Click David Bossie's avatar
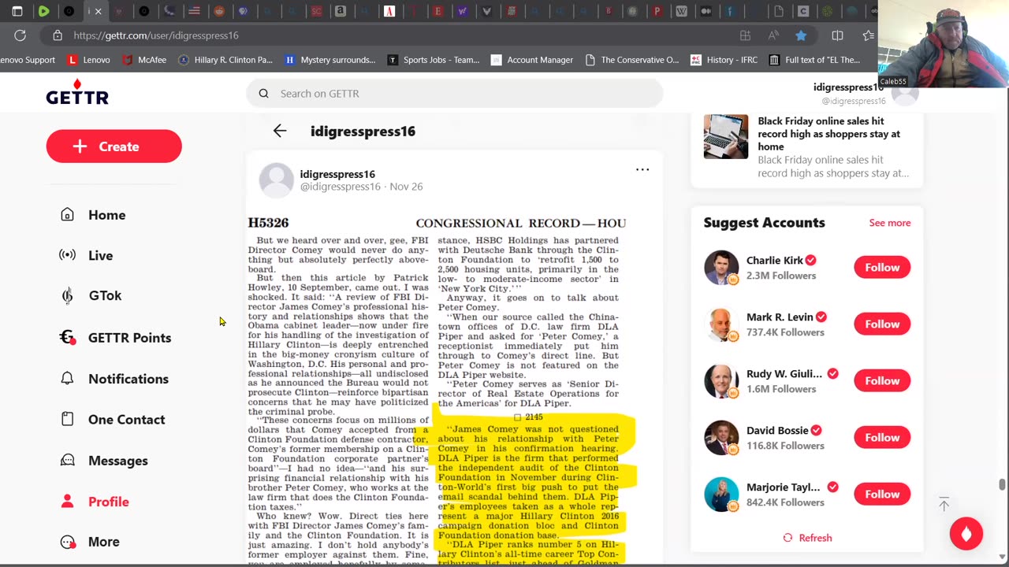The image size is (1009, 567). (x=721, y=437)
